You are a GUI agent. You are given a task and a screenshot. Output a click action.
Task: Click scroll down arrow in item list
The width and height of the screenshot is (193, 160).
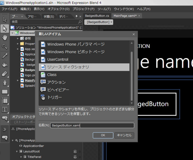pyautogui.click(x=131, y=103)
